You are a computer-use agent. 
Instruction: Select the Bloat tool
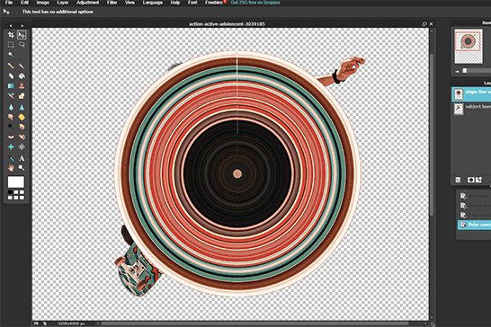point(11,146)
